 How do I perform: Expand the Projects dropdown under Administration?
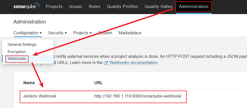pos(82,33)
